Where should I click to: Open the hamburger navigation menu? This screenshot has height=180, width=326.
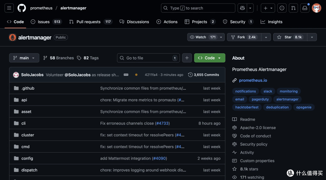(9, 8)
